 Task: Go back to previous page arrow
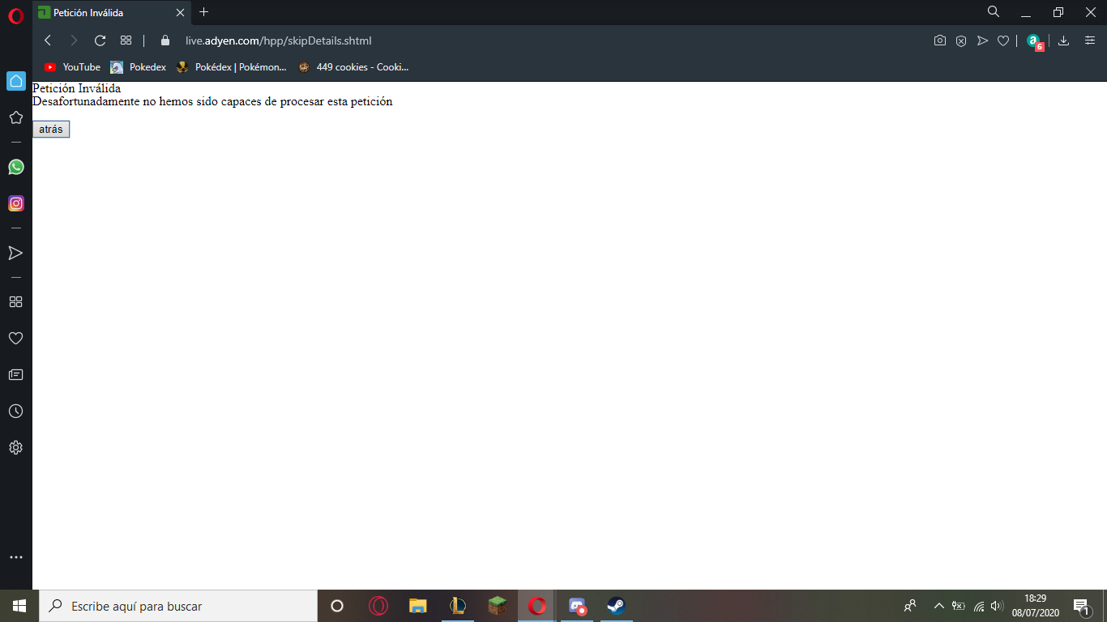point(48,40)
